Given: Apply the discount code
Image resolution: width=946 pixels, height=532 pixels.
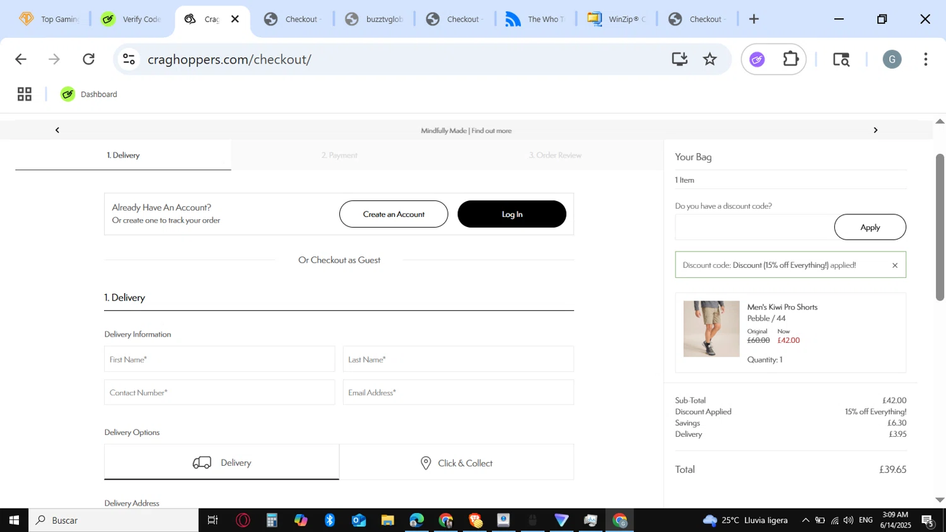Looking at the screenshot, I should coord(870,227).
